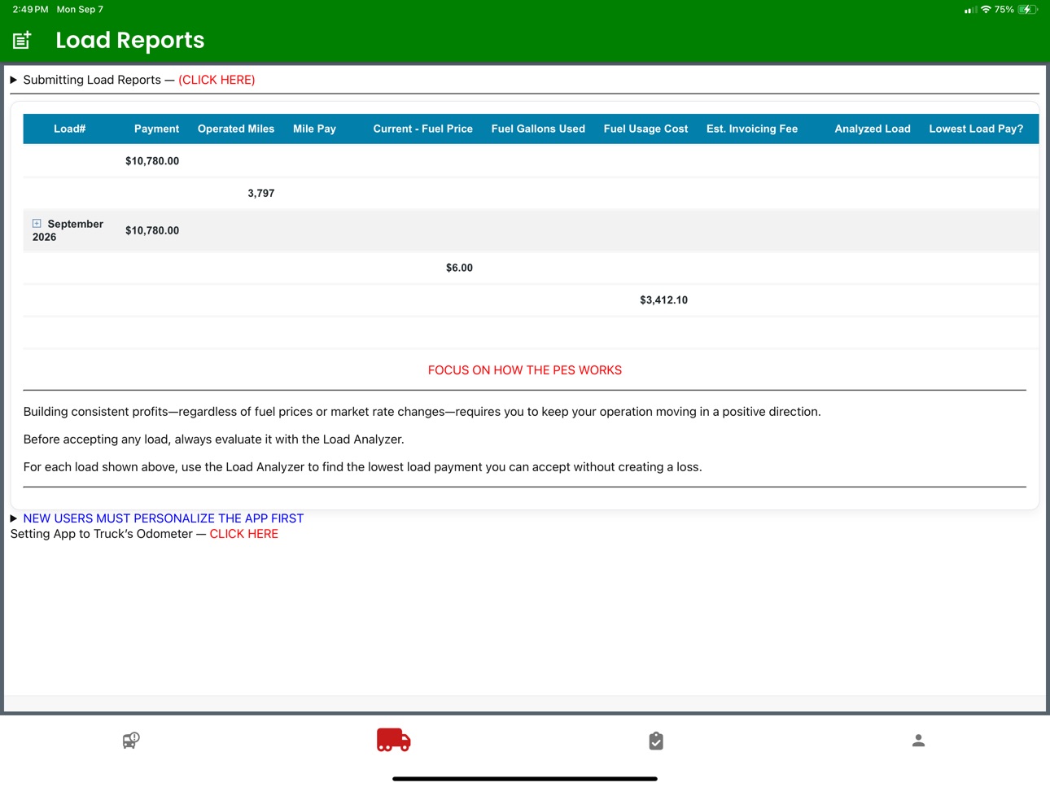
Task: Expand the New Users personalize section triangle
Action: [14, 518]
